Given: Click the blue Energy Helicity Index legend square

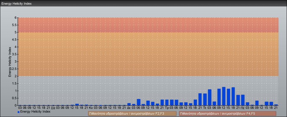Looking at the screenshot, I should (18, 112).
